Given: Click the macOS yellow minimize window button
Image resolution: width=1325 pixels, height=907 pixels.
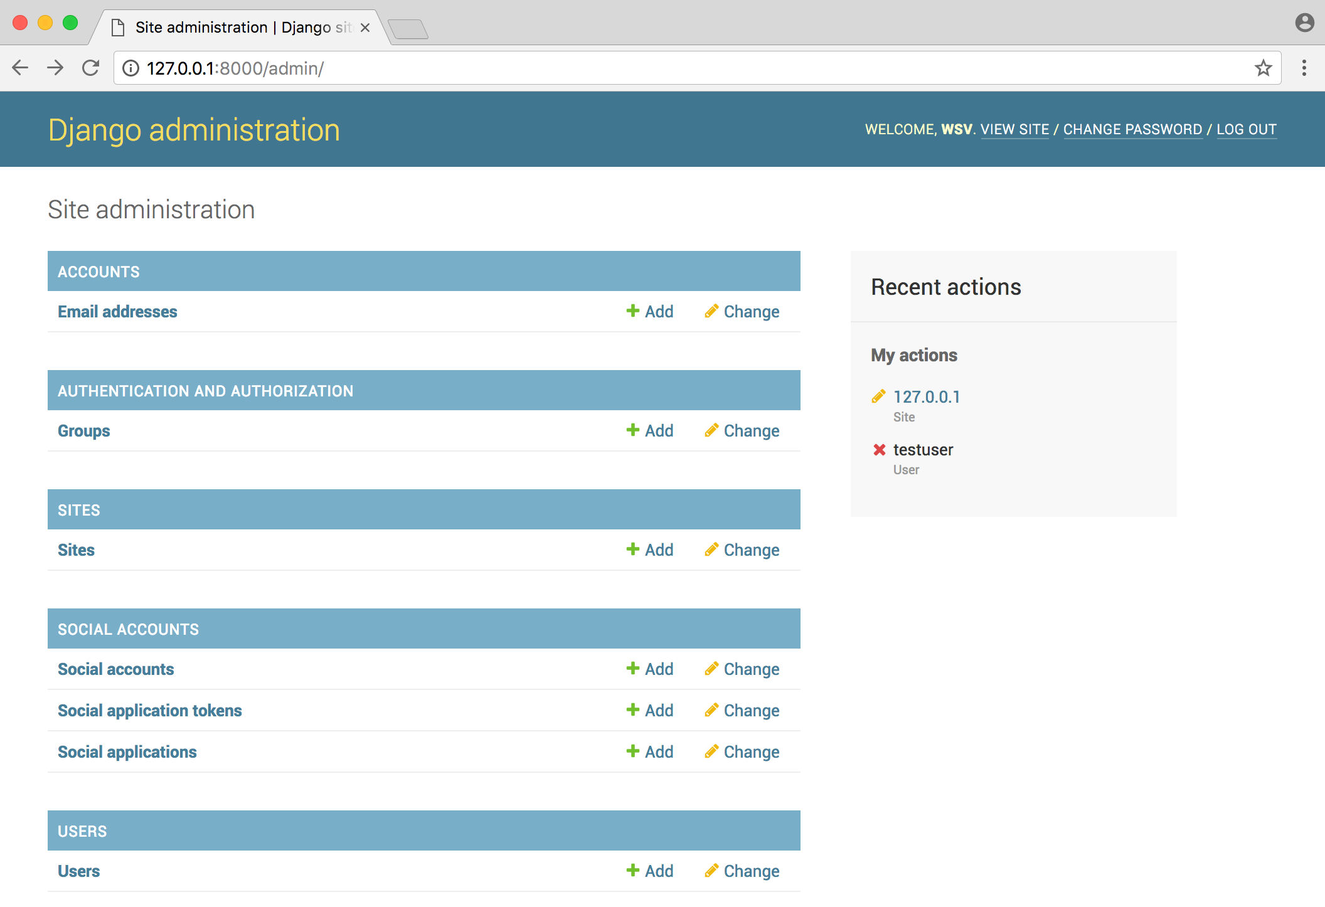Looking at the screenshot, I should point(45,23).
